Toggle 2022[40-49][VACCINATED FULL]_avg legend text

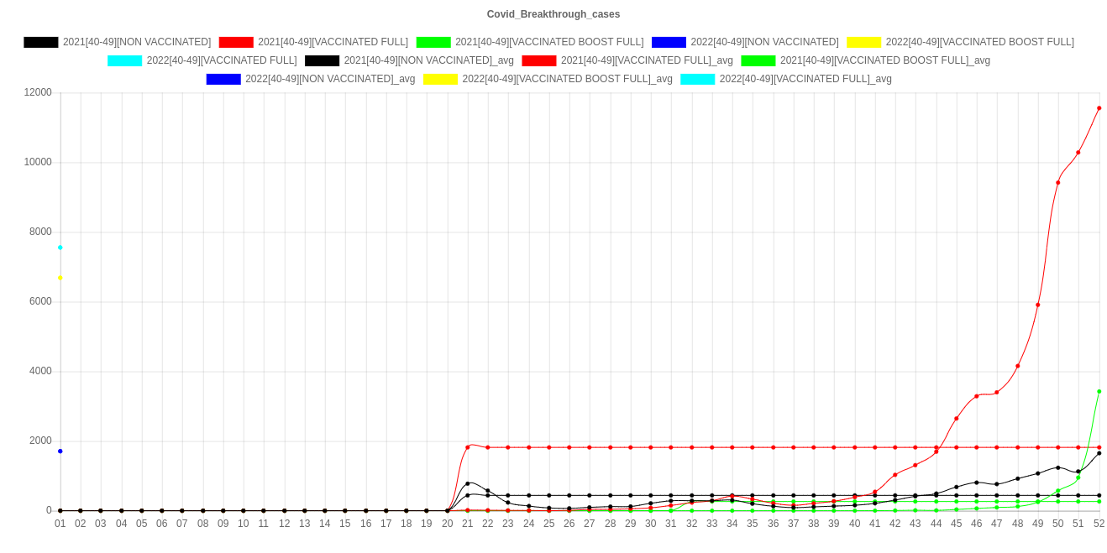click(805, 79)
